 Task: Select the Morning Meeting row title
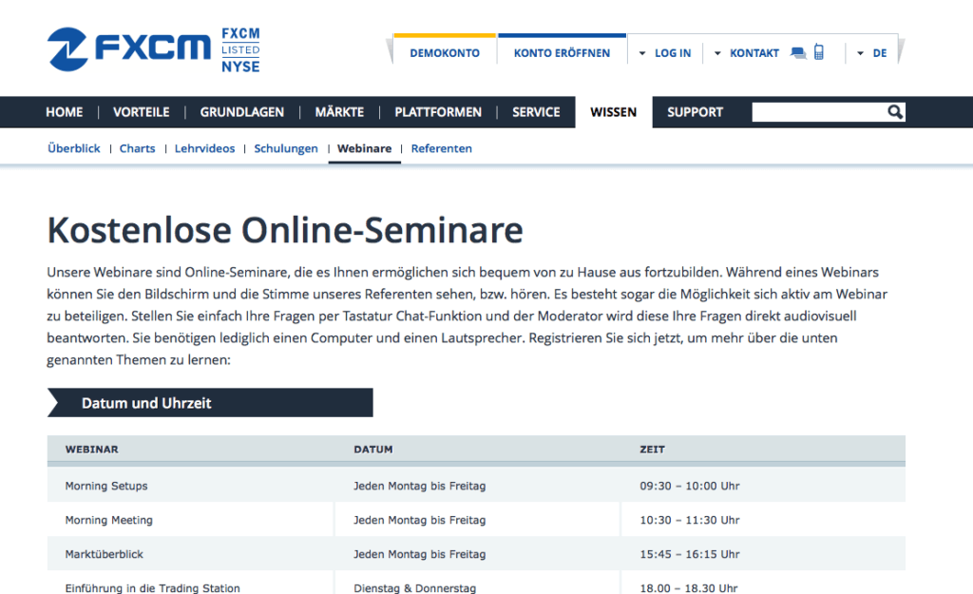click(108, 520)
